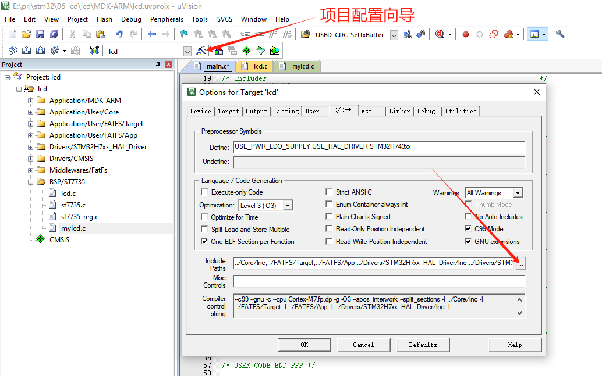Open File Extensions Books Environment icon
Viewport: 602px width, 376px height.
(219, 51)
